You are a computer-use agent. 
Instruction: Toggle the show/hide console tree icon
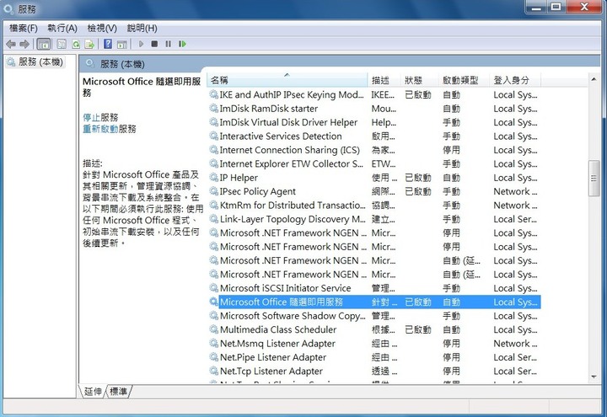click(x=43, y=44)
